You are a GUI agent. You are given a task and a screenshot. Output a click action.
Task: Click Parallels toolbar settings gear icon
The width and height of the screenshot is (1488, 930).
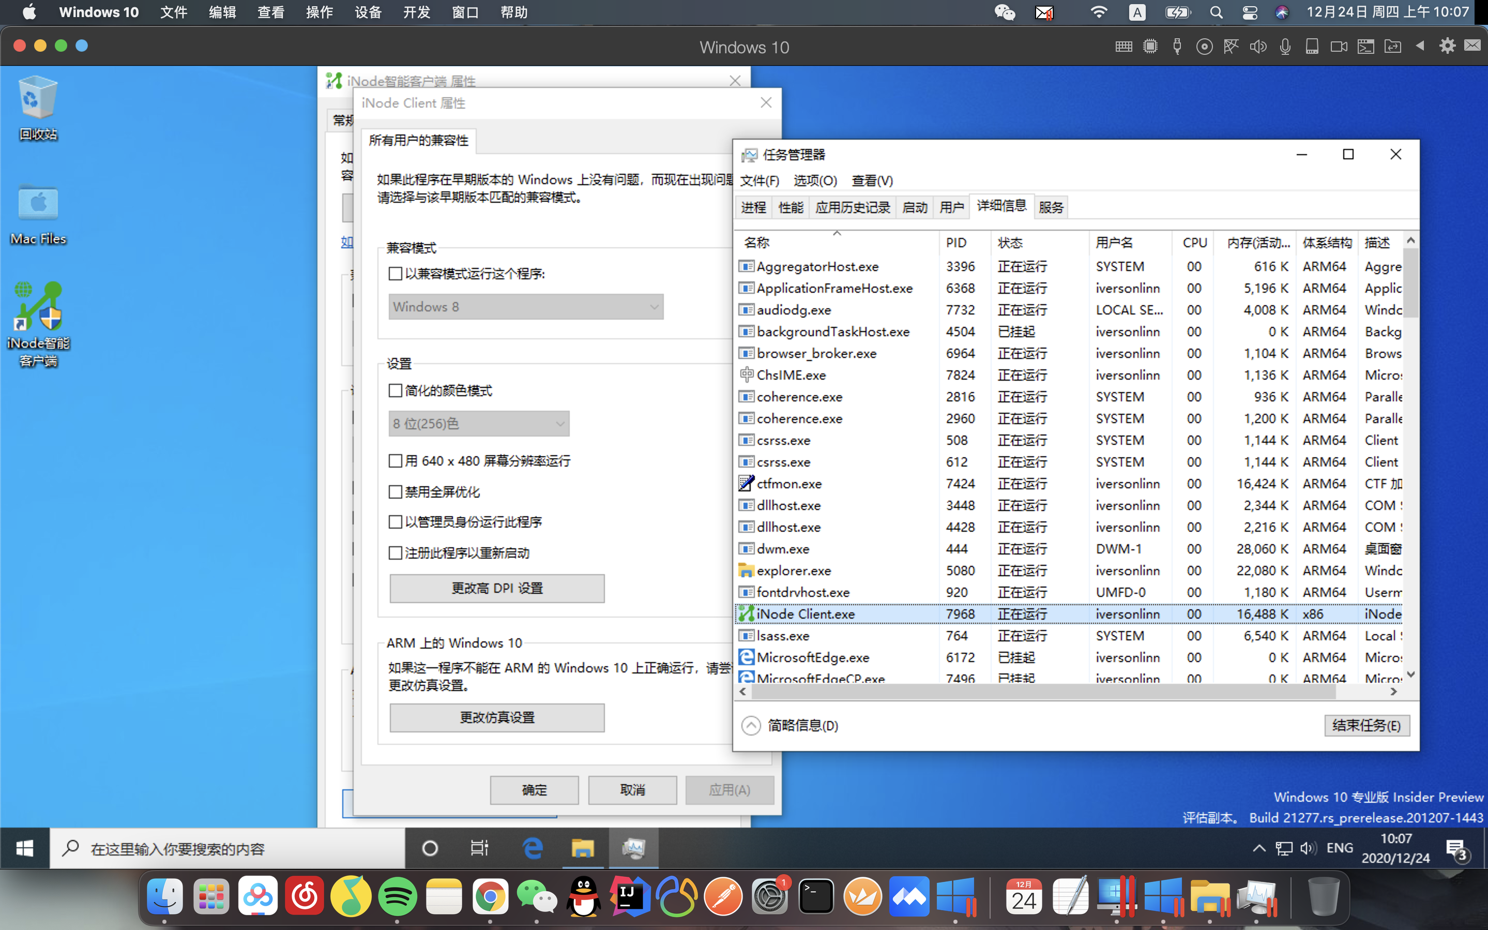1447,46
